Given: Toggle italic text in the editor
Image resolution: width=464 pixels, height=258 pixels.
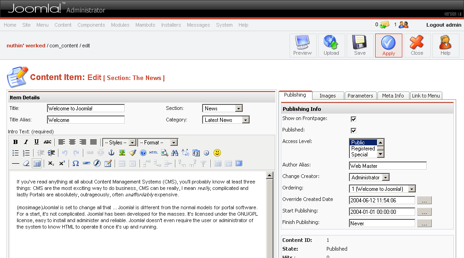Looking at the screenshot, I should tap(26, 142).
